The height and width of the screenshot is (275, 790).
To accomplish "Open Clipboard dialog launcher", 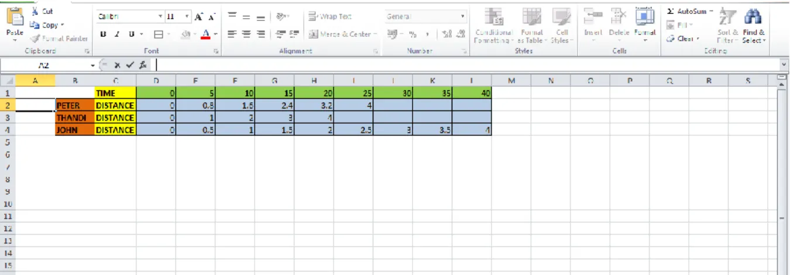I will pyautogui.click(x=87, y=51).
